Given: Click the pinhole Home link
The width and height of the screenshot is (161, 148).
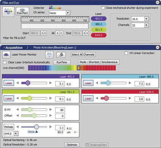Looking at the screenshot, I should [x=31, y=131].
